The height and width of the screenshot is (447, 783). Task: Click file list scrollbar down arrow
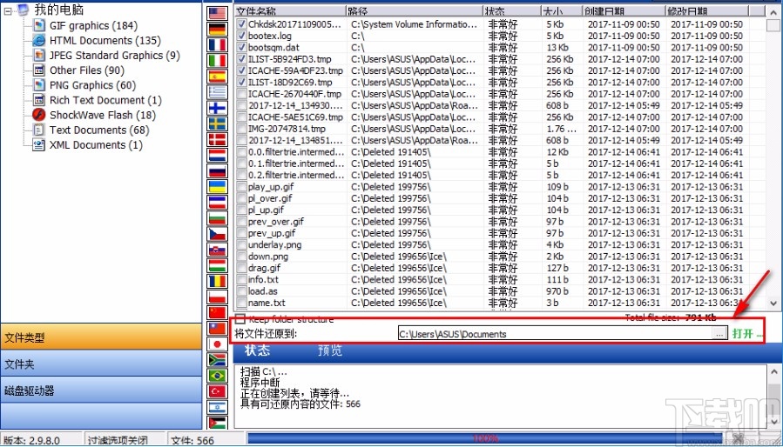[773, 303]
